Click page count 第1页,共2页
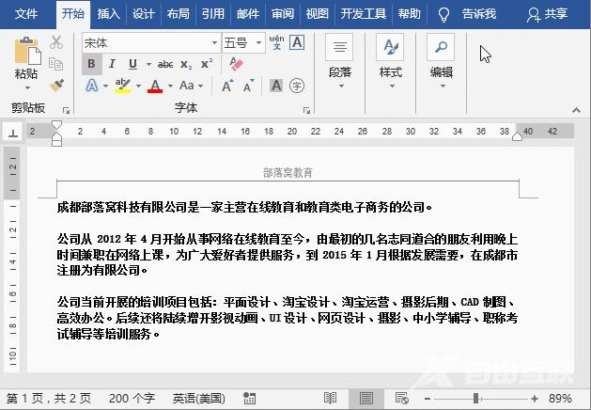 click(49, 398)
